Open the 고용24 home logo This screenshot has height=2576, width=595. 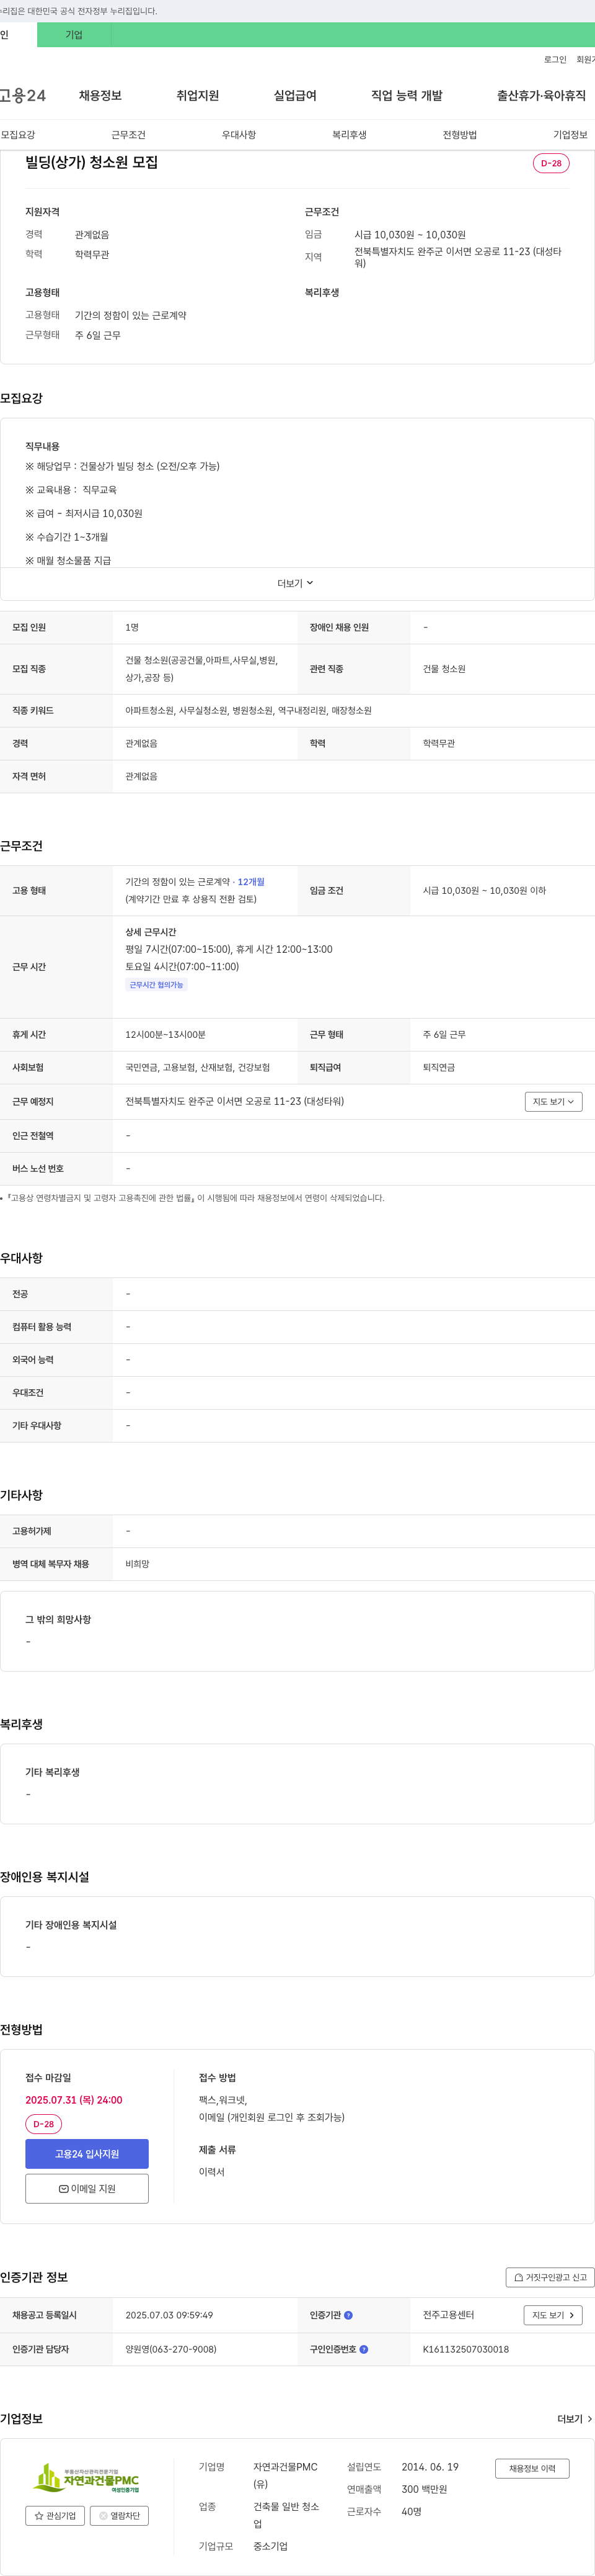coord(22,96)
